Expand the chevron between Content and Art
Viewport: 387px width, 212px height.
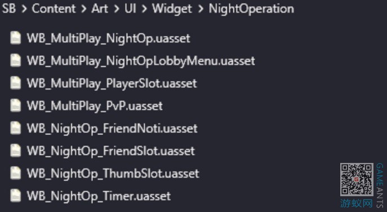(x=84, y=9)
